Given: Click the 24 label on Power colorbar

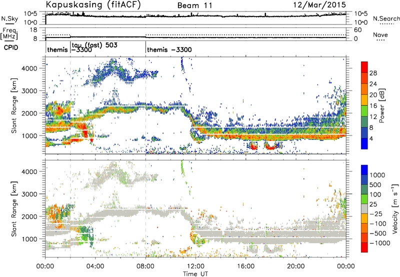Looking at the screenshot, I should coord(373,84).
